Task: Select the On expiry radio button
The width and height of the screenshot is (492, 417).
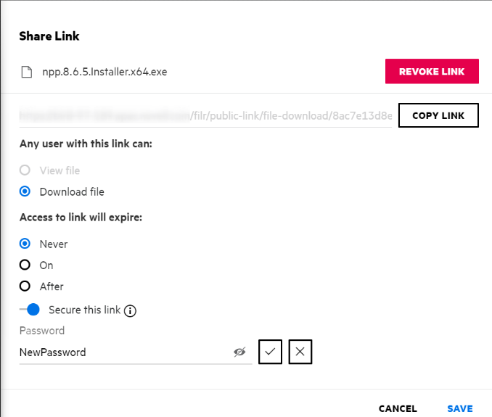Action: [25, 265]
